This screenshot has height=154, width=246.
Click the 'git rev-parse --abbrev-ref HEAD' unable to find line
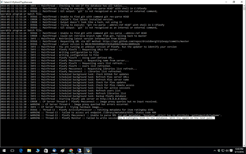73,33
